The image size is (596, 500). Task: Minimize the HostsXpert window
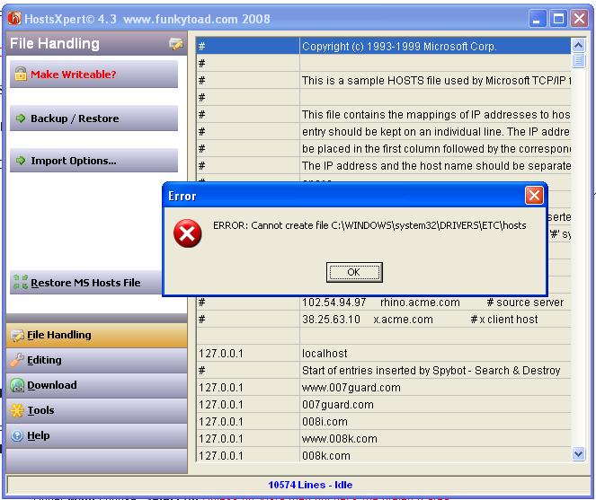[538, 18]
